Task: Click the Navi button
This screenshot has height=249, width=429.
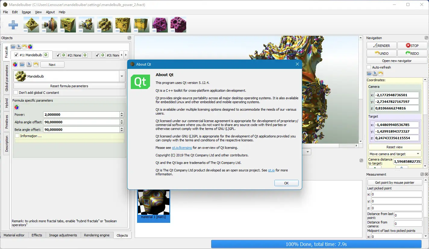Action: [52, 64]
